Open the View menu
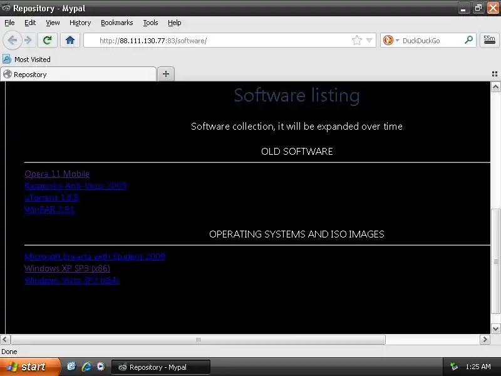Screen dimensions: 501x376 click(53, 23)
